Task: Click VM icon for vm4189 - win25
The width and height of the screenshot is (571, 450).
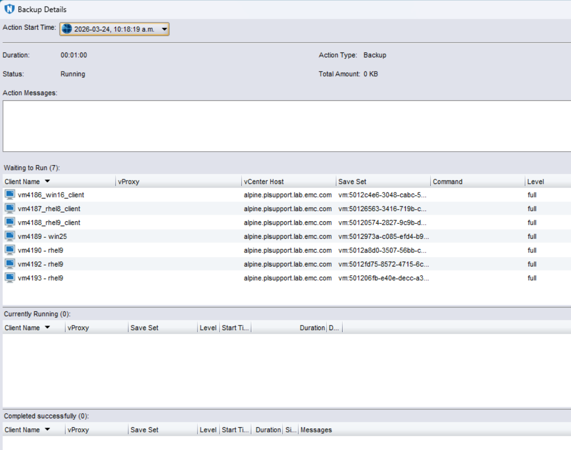Action: (x=10, y=236)
